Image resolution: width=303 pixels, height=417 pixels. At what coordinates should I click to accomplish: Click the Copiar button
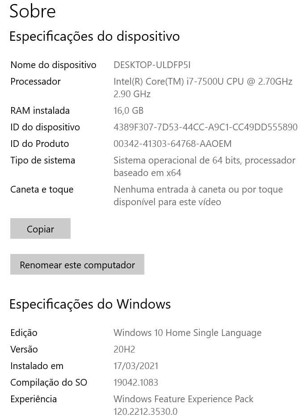(x=40, y=229)
